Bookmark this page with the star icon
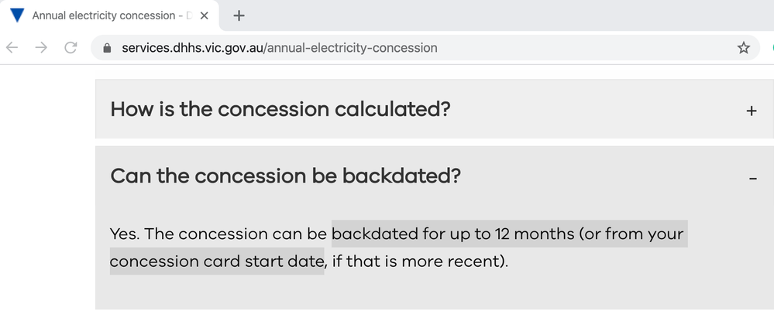The height and width of the screenshot is (311, 774). (x=744, y=48)
